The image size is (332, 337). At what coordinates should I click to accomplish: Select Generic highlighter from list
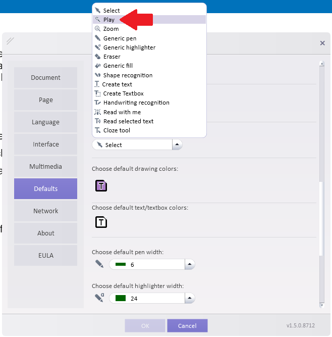pos(129,47)
